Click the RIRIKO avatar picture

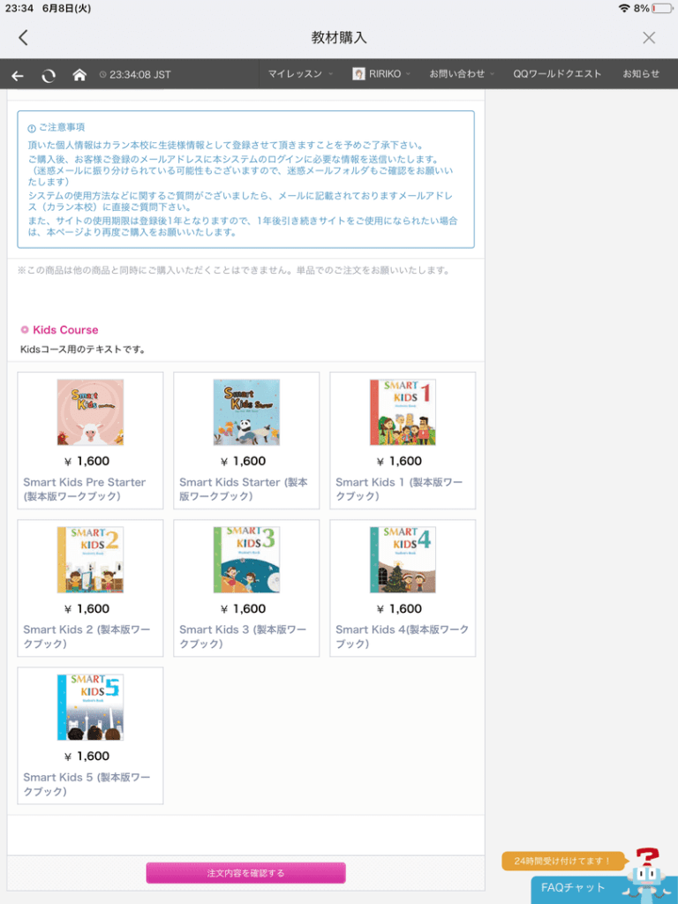point(358,74)
